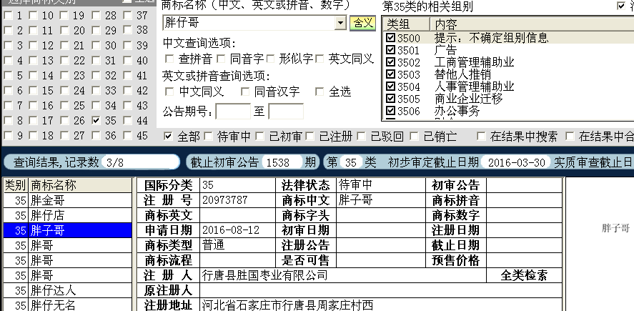634x311 pixels.
Task: Select the 胖金哥 result row
Action: click(68, 200)
